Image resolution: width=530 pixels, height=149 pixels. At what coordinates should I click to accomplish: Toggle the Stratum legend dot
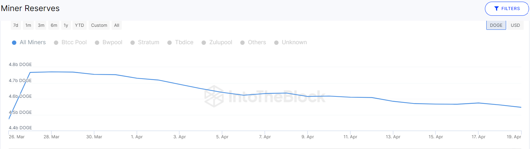click(132, 43)
